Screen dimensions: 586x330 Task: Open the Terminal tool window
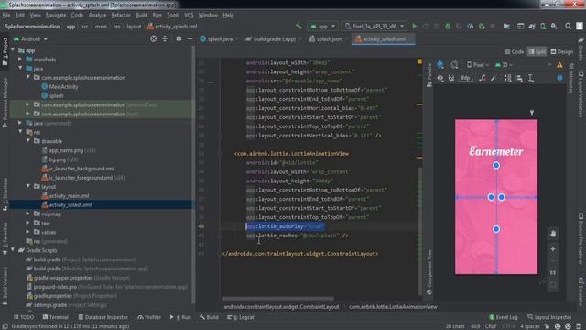coord(55,317)
